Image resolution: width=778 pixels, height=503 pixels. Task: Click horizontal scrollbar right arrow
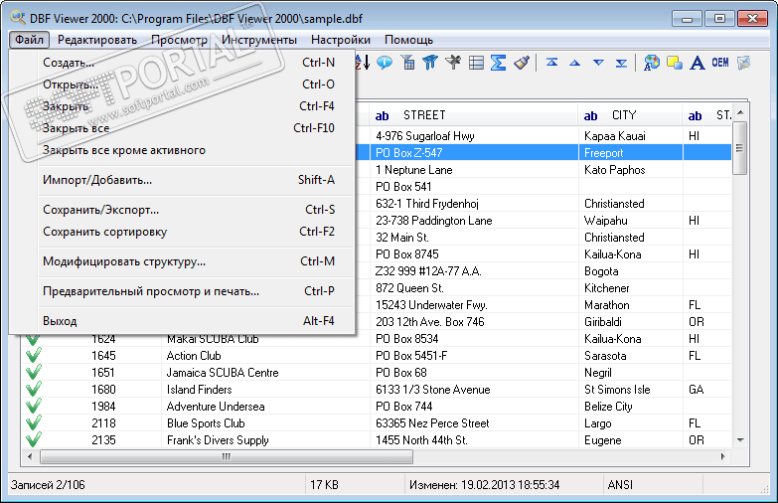pyautogui.click(x=723, y=456)
